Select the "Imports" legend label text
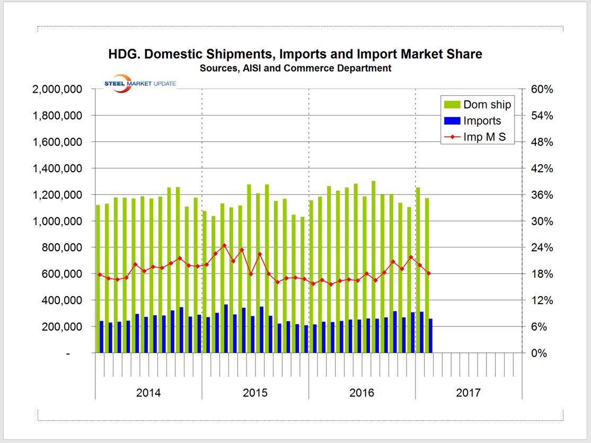591x443 pixels. 482,121
